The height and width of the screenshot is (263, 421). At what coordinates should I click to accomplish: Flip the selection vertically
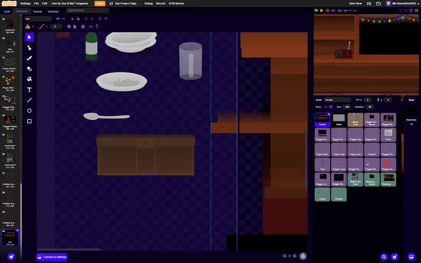point(97,27)
